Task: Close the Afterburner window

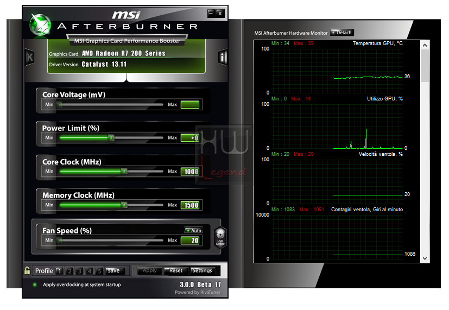Action: click(220, 13)
